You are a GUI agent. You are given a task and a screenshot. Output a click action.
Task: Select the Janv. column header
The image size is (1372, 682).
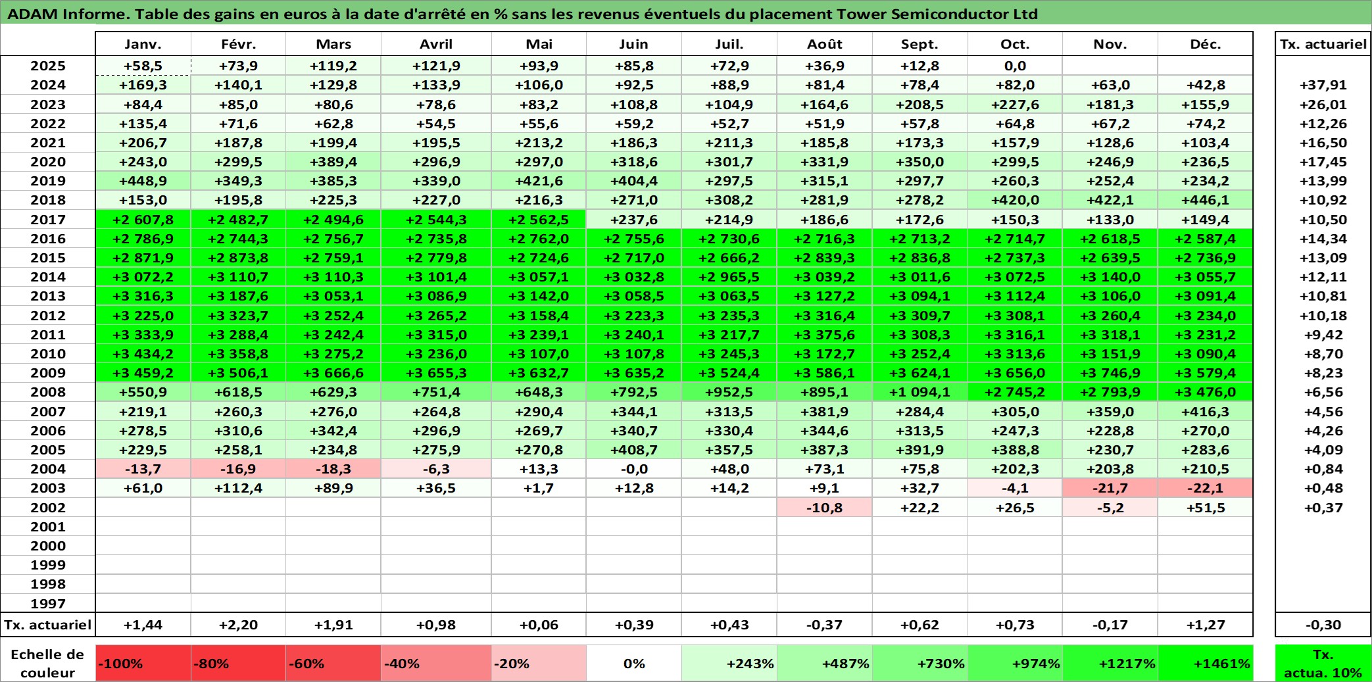point(143,44)
